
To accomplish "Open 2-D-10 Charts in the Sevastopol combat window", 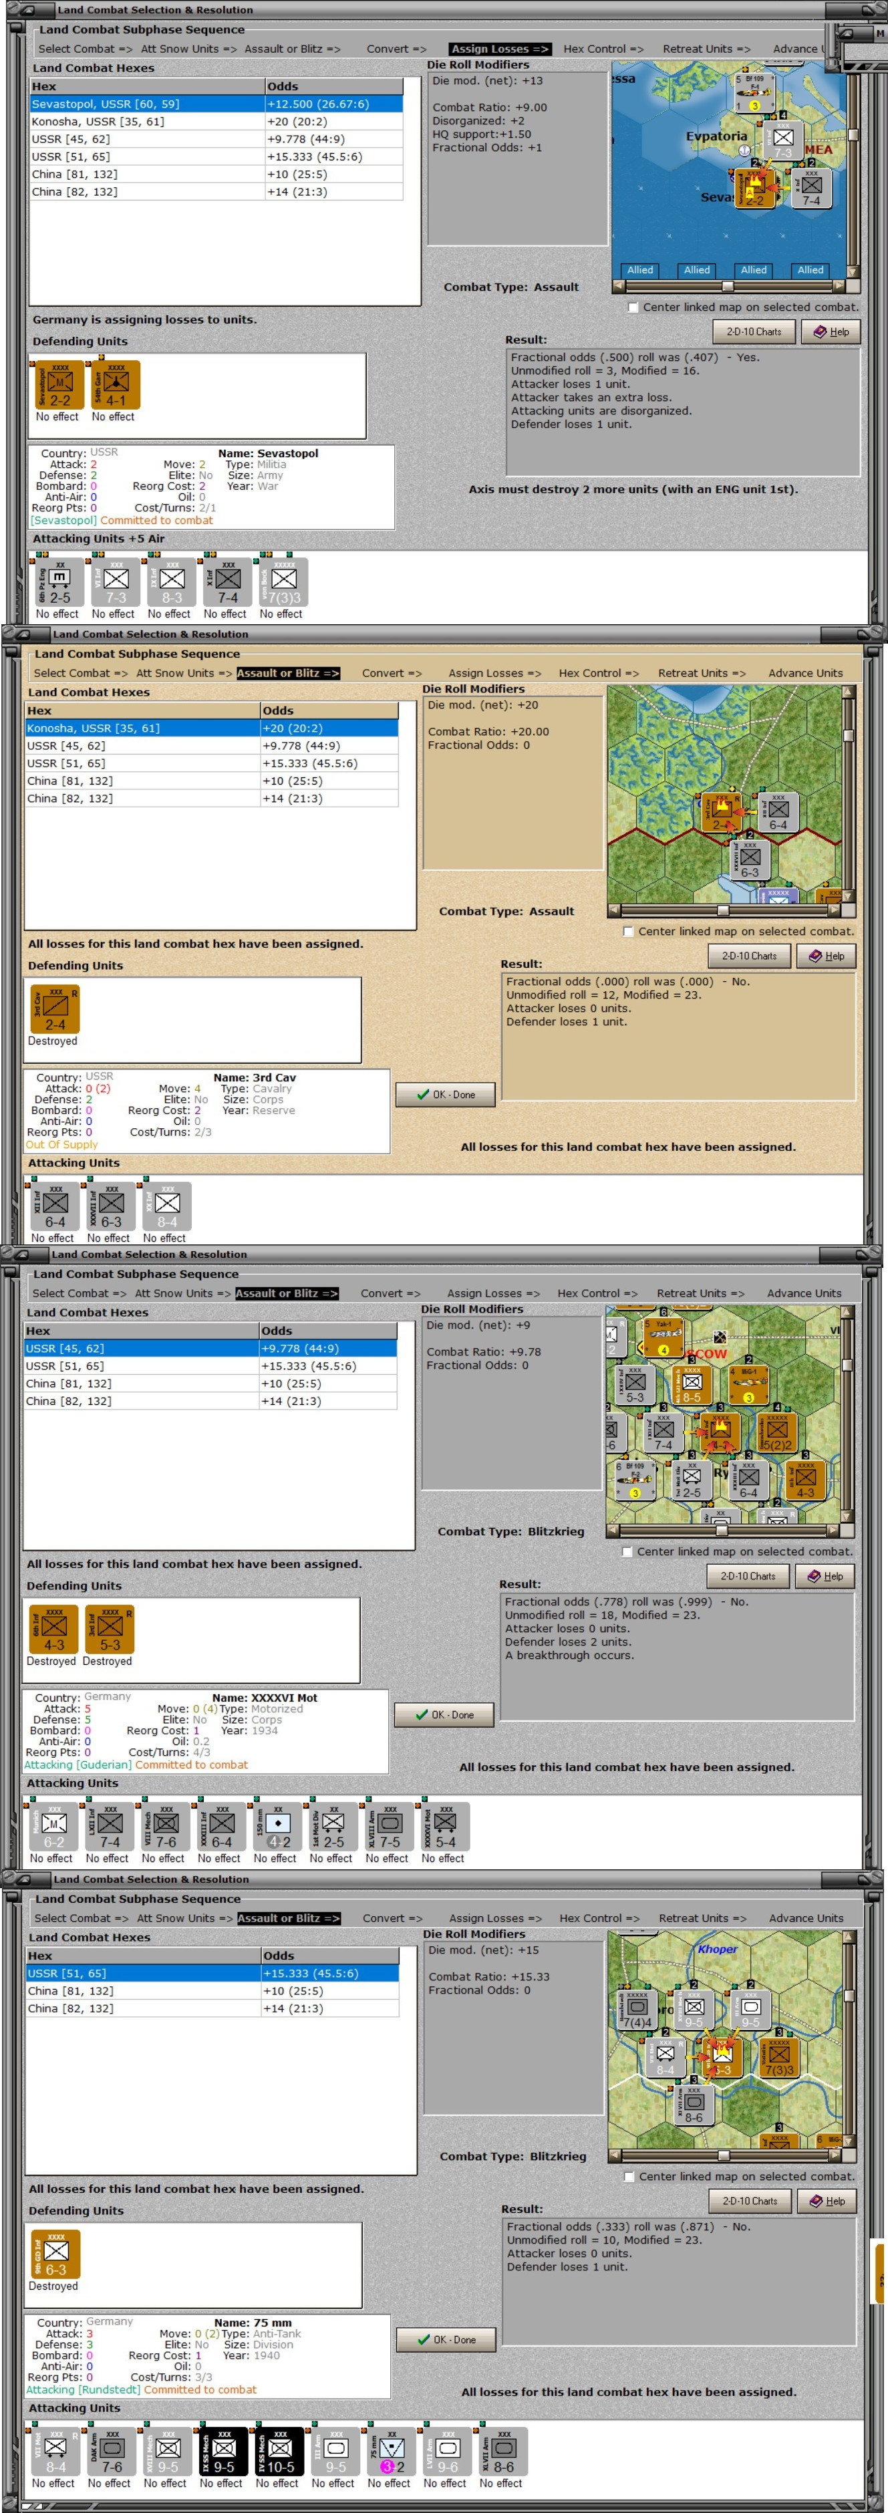I will [754, 332].
